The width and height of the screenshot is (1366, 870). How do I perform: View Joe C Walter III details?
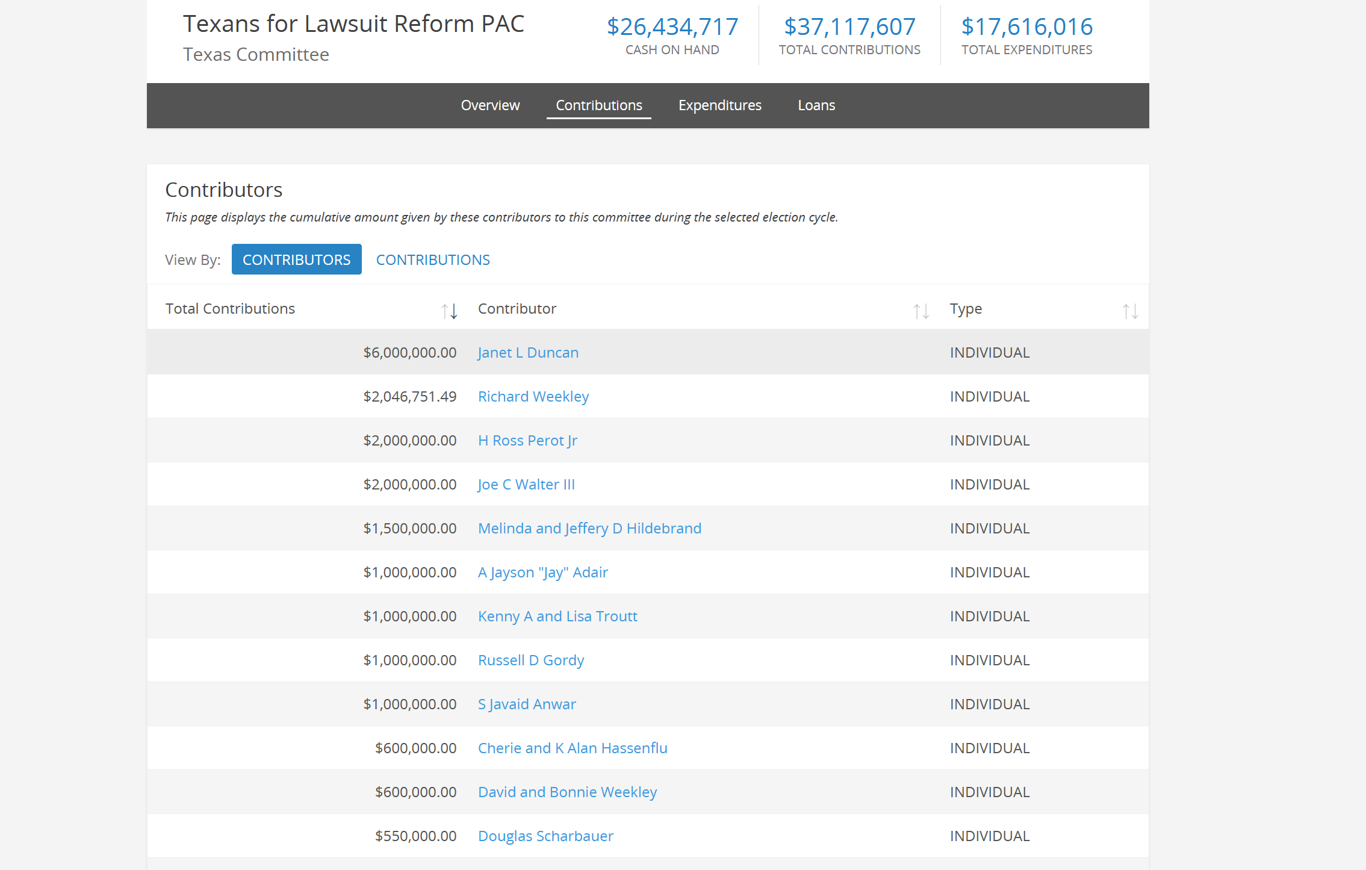(x=526, y=484)
